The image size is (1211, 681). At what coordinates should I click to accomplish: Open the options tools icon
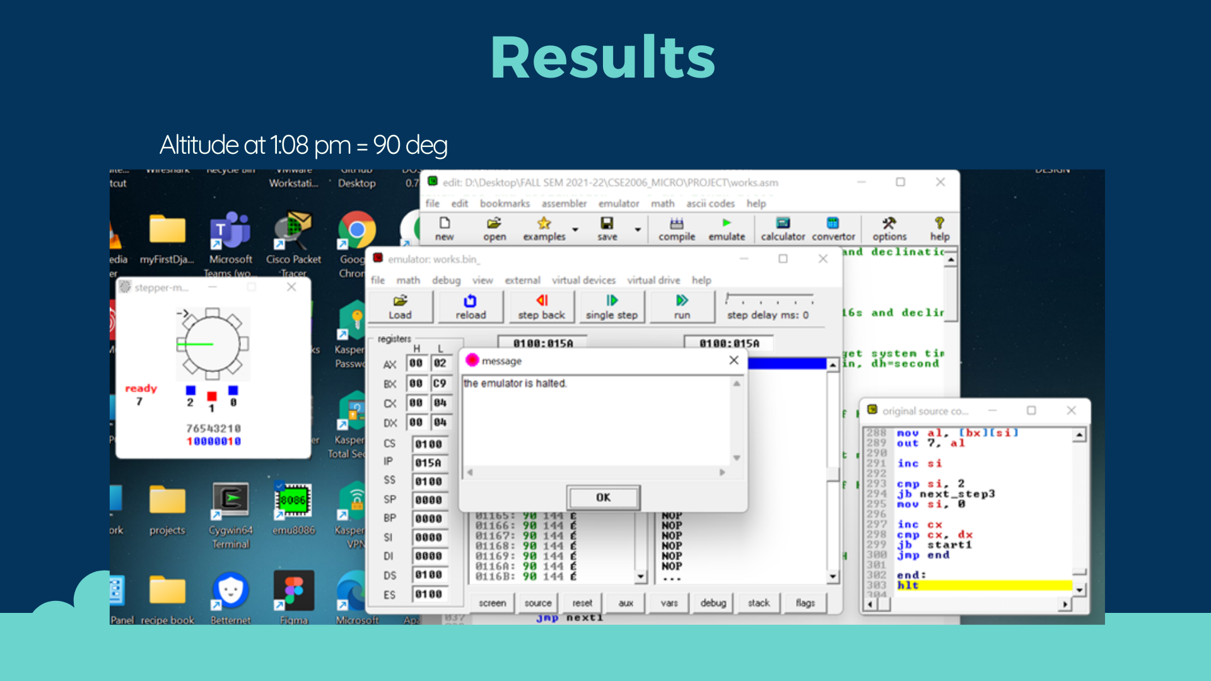click(x=889, y=229)
